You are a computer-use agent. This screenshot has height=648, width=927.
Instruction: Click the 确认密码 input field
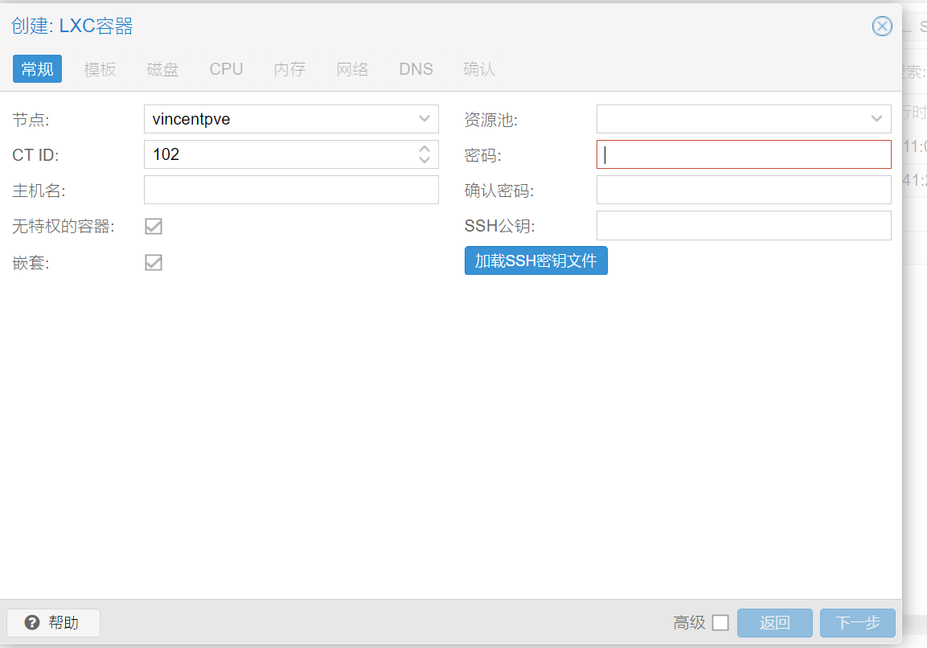pos(744,190)
